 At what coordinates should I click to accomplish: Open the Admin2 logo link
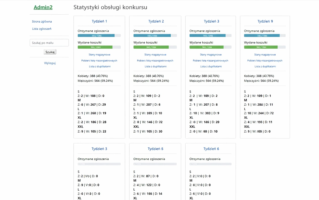pyautogui.click(x=43, y=7)
